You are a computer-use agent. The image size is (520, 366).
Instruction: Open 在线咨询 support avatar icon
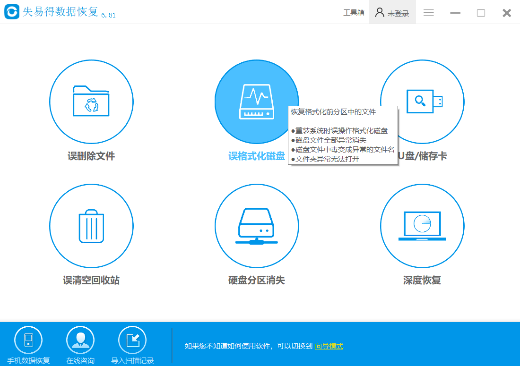point(80,340)
